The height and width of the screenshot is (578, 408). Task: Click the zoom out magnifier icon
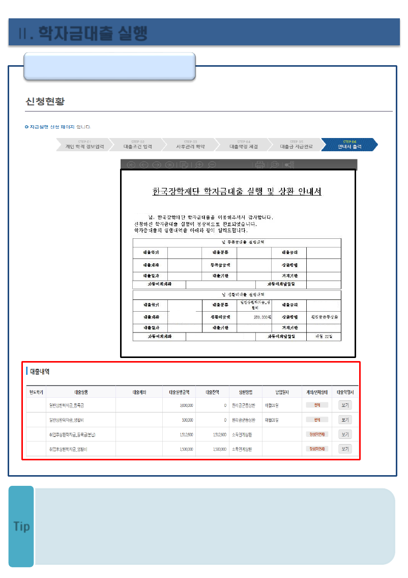(x=212, y=165)
